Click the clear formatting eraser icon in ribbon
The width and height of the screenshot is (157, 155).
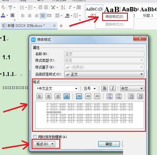pyautogui.click(x=3, y=7)
